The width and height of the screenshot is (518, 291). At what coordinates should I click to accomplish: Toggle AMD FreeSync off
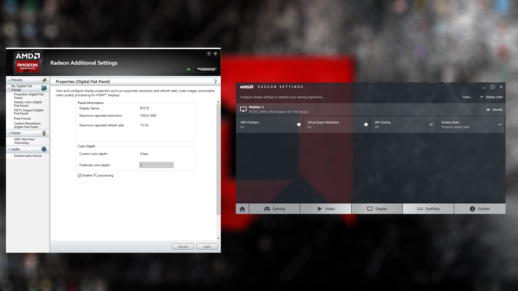click(x=298, y=124)
